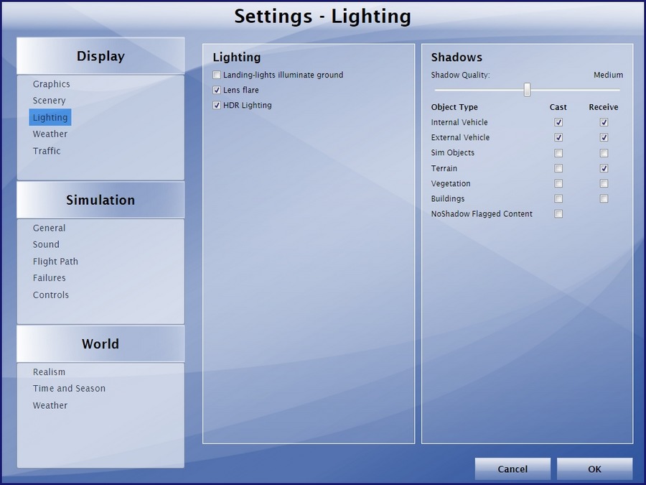Click the NoShadow Flagged Content label
This screenshot has height=485, width=646.
(x=482, y=214)
